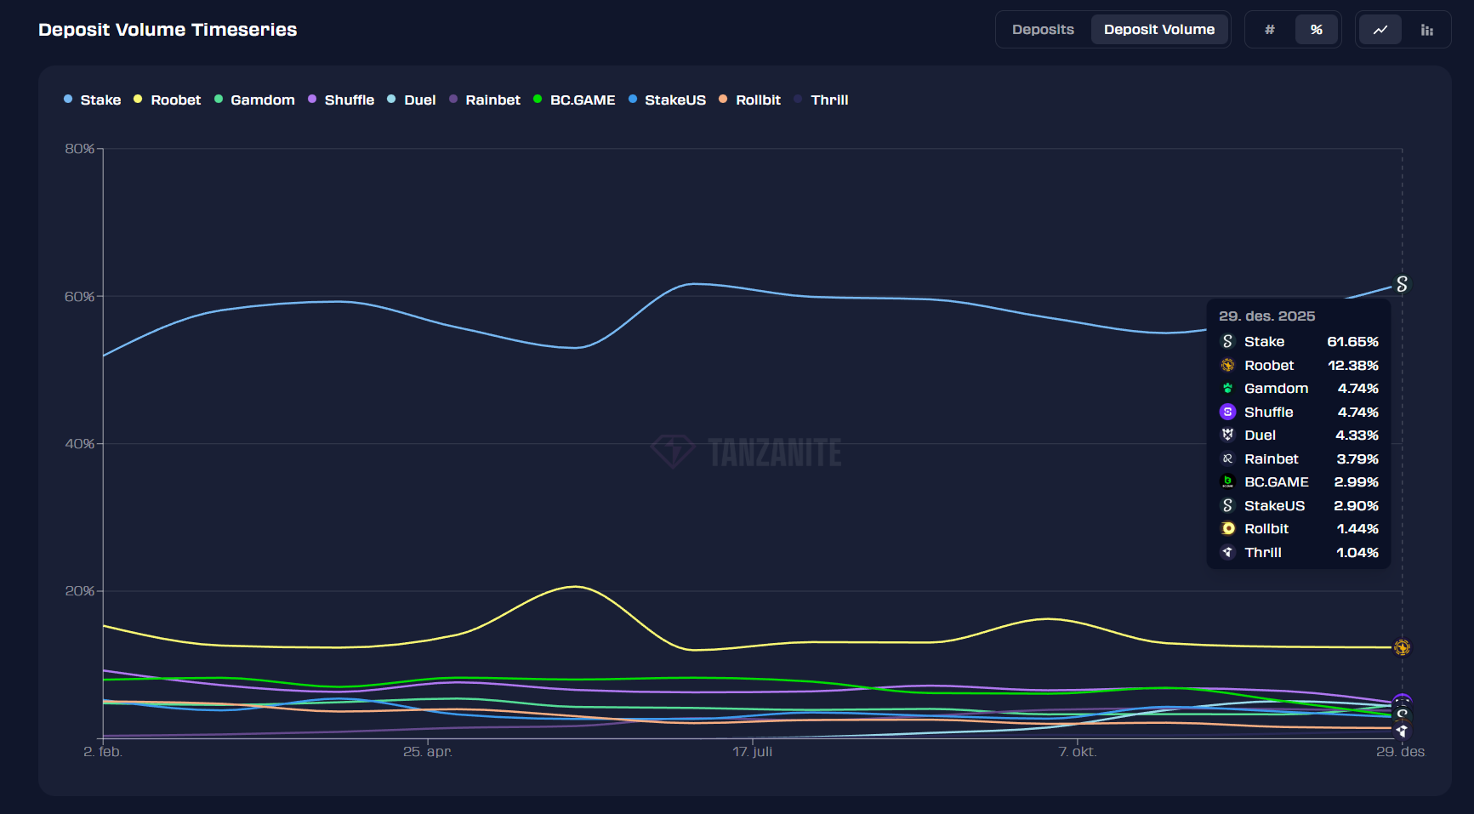Click the Gamdom legend label
This screenshot has width=1474, height=814.
[x=262, y=100]
